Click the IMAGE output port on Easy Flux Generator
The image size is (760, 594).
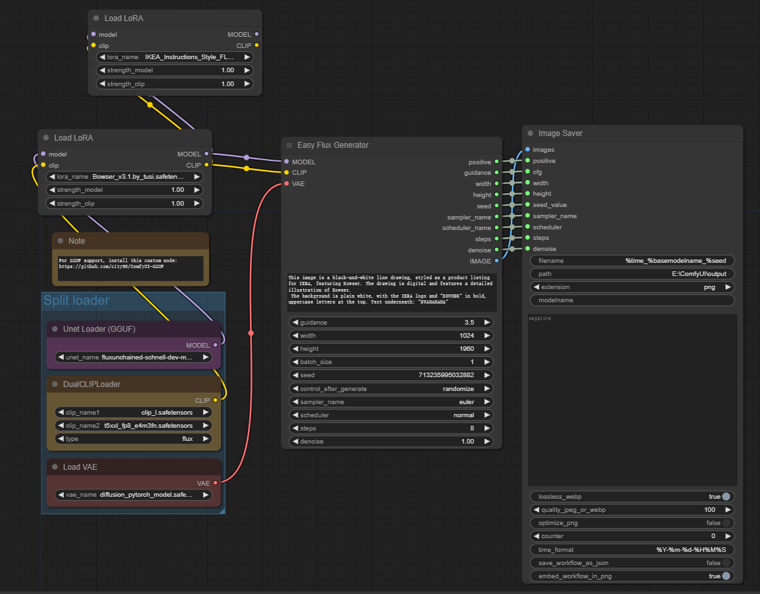tap(496, 261)
